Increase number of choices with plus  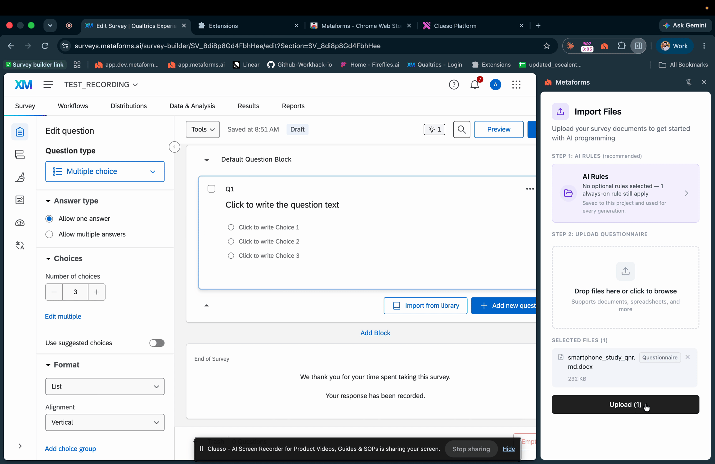tap(97, 292)
